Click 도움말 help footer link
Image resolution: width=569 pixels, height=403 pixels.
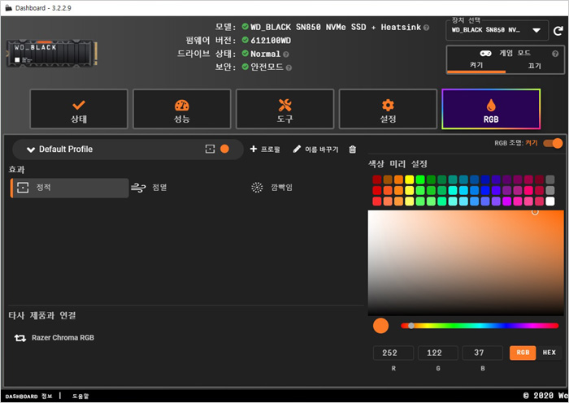pos(80,396)
